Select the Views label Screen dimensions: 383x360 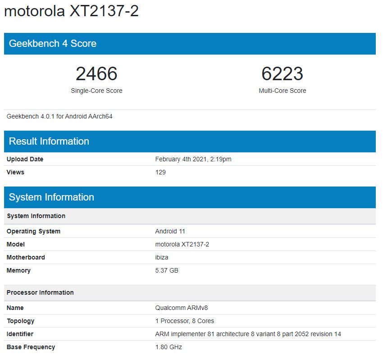[15, 172]
